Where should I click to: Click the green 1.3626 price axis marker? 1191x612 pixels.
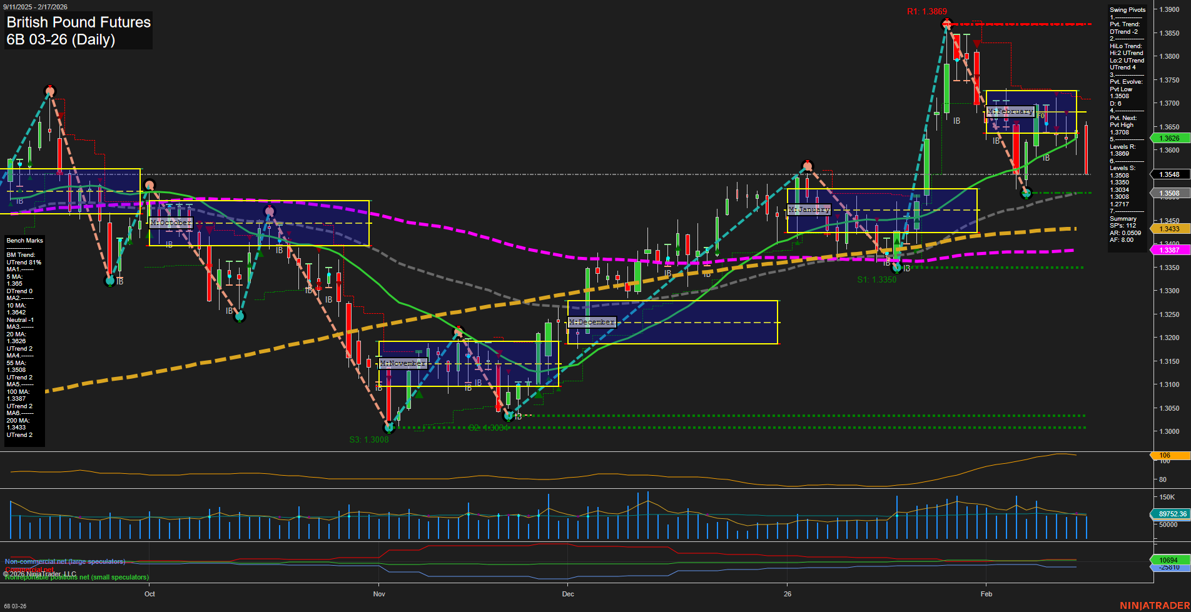pos(1170,138)
